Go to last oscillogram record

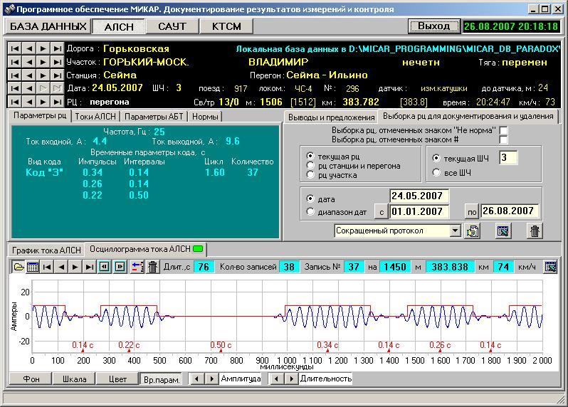90,267
